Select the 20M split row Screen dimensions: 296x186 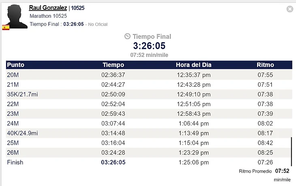click(149, 75)
